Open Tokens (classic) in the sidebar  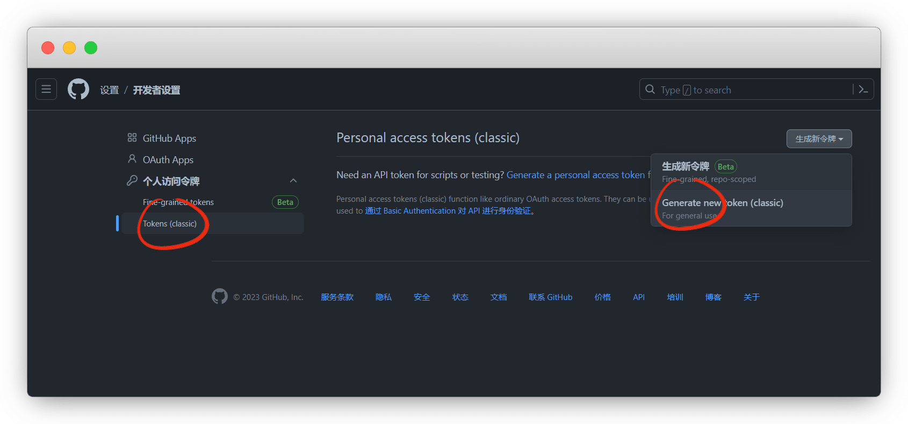[x=170, y=224]
